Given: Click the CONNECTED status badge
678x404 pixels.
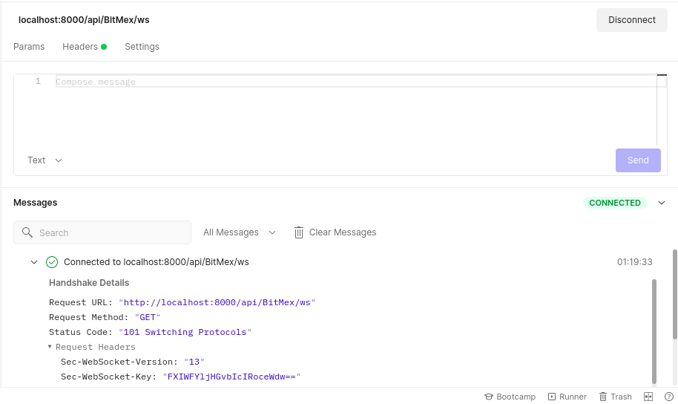Looking at the screenshot, I should click(x=614, y=203).
